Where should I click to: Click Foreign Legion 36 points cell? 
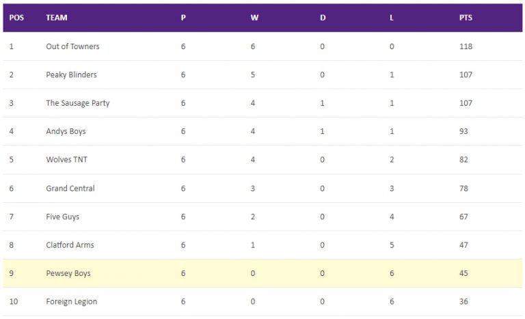(463, 302)
